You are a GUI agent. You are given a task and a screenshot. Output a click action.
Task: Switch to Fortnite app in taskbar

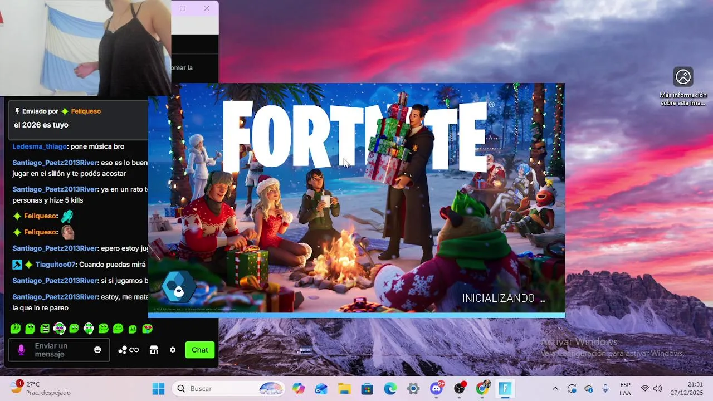click(x=505, y=388)
